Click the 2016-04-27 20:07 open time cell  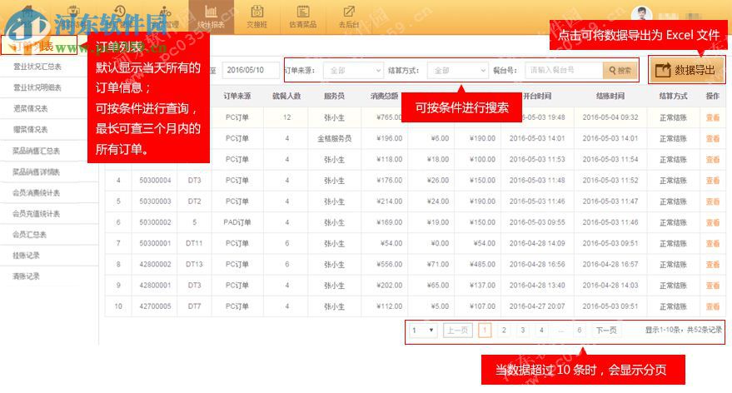[537, 306]
